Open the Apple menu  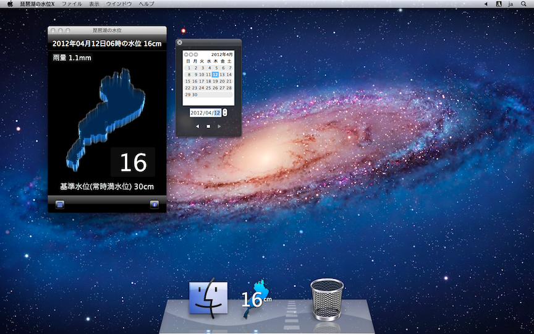(10, 4)
